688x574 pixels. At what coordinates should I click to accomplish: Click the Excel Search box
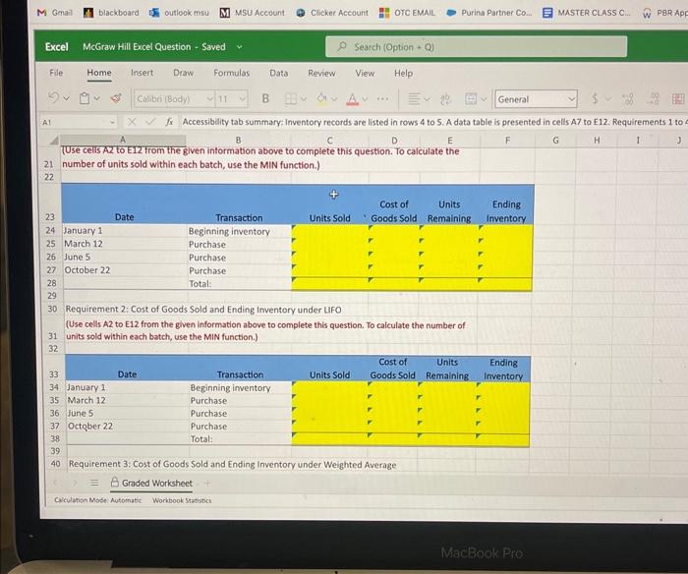click(476, 47)
